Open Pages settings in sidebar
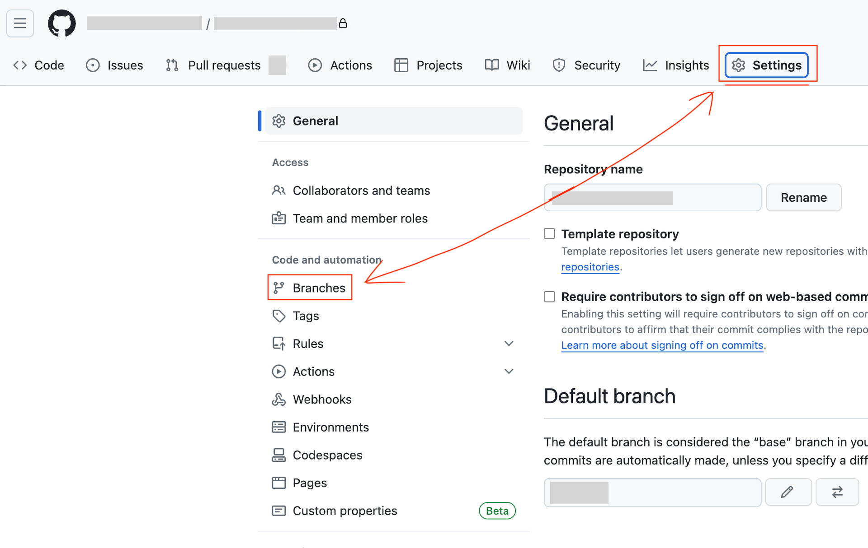 [309, 483]
